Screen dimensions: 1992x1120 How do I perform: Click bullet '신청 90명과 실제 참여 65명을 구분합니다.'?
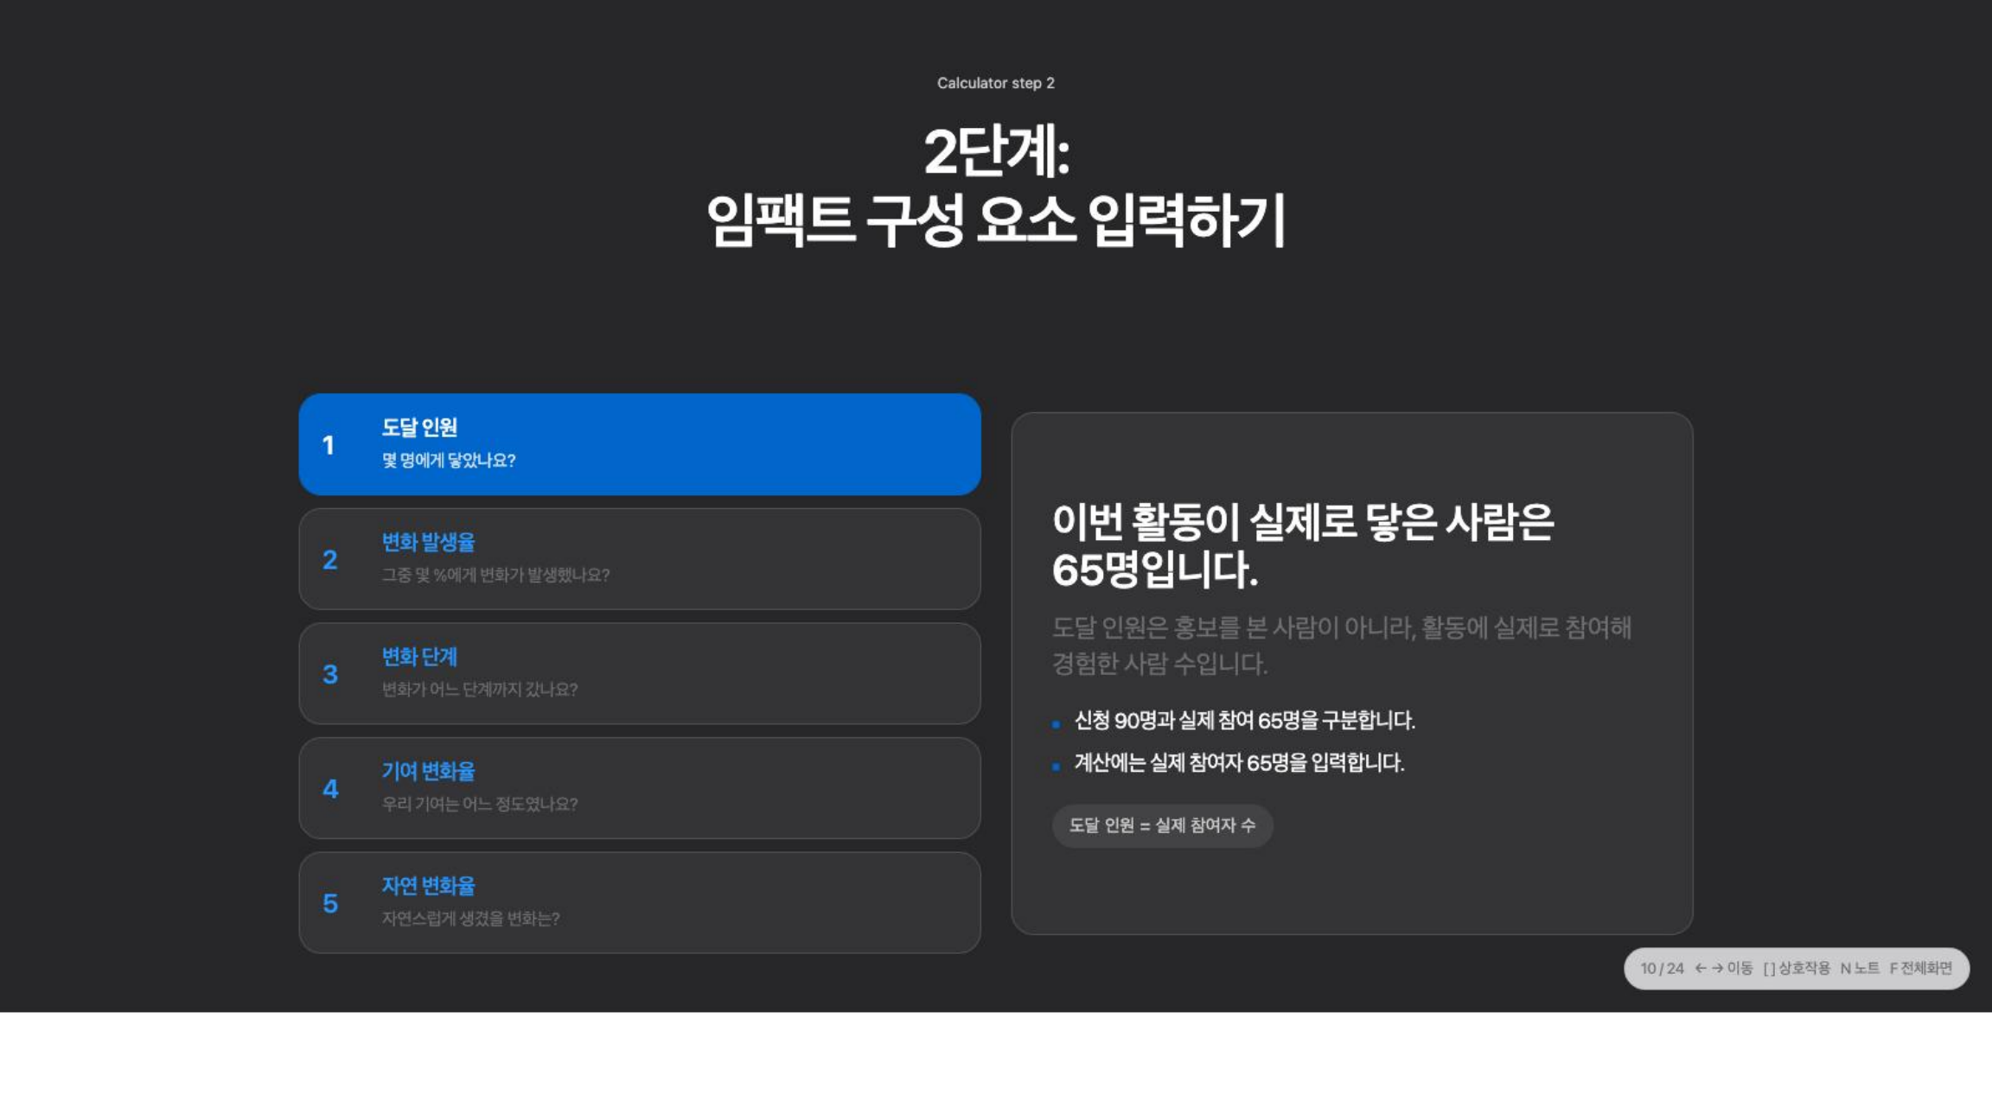click(x=1244, y=721)
